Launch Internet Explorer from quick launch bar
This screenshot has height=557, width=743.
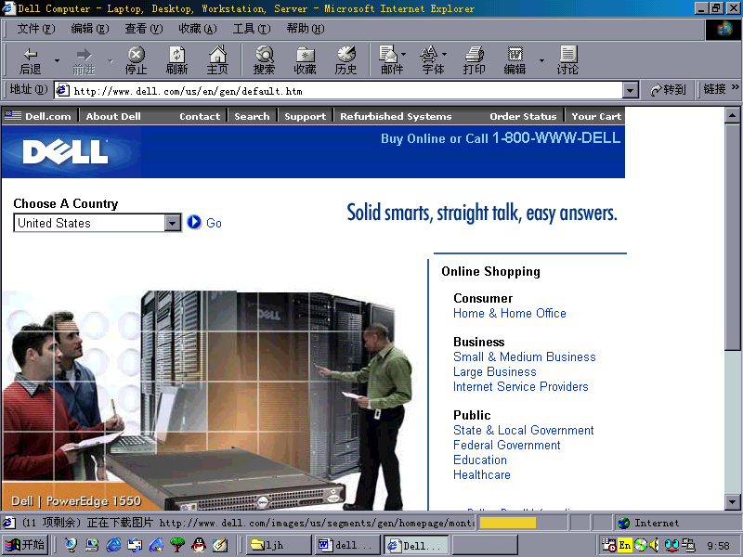point(113,545)
